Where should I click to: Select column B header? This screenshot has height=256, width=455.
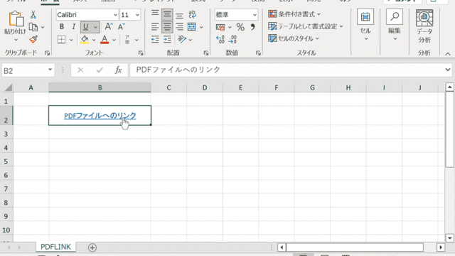(100, 87)
